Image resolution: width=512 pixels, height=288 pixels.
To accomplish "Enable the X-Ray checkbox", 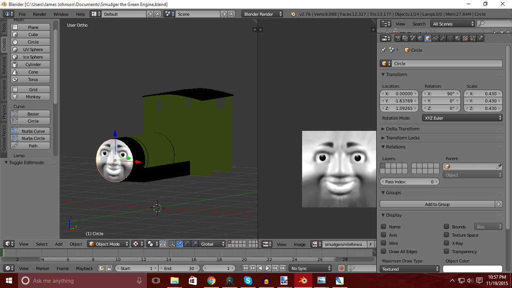I will pyautogui.click(x=446, y=243).
